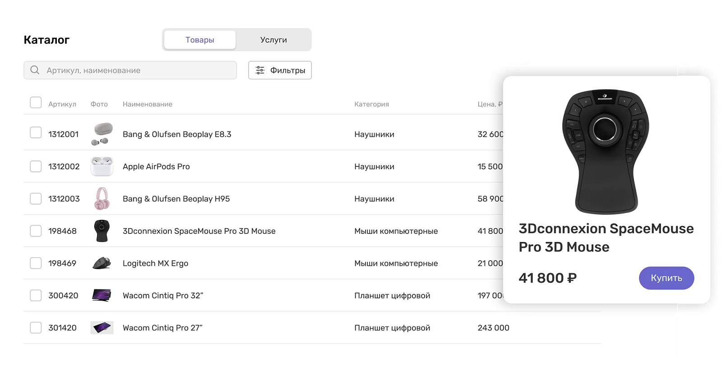Click article number 1312003
Viewport: 722px width, 380px height.
(64, 199)
